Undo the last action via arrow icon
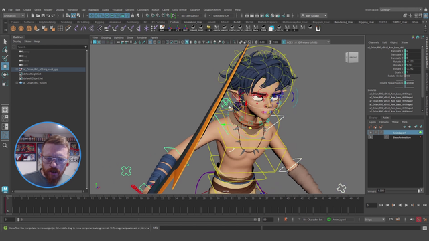429x241 pixels. tap(48, 16)
